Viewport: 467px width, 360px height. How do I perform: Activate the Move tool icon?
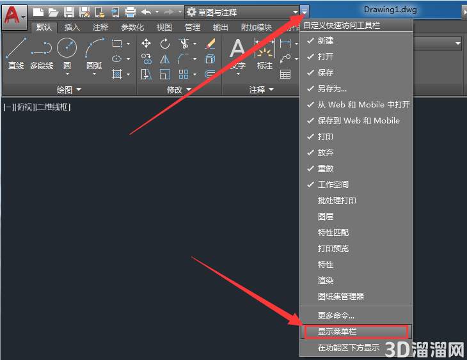(146, 43)
